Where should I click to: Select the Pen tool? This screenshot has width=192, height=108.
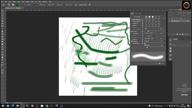2,47
